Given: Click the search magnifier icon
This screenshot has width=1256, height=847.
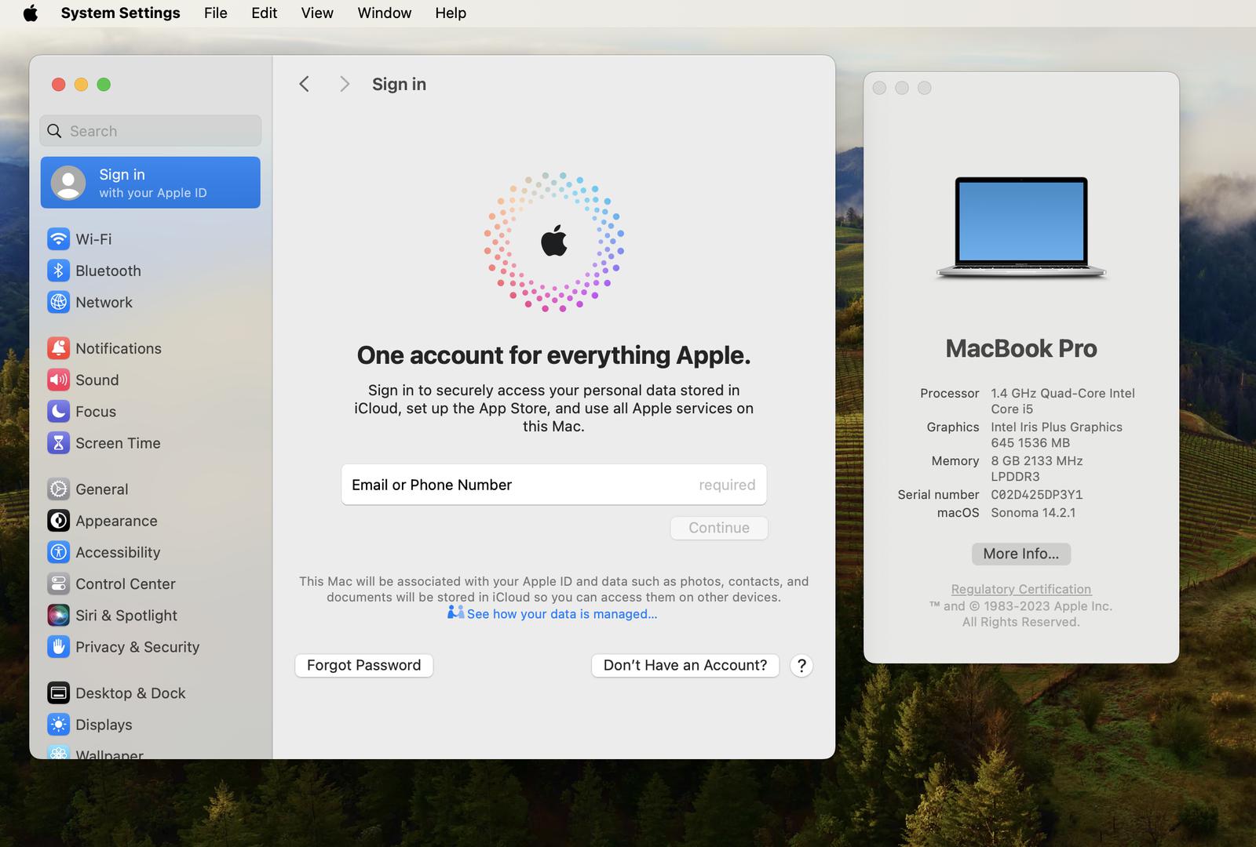Looking at the screenshot, I should 54,131.
